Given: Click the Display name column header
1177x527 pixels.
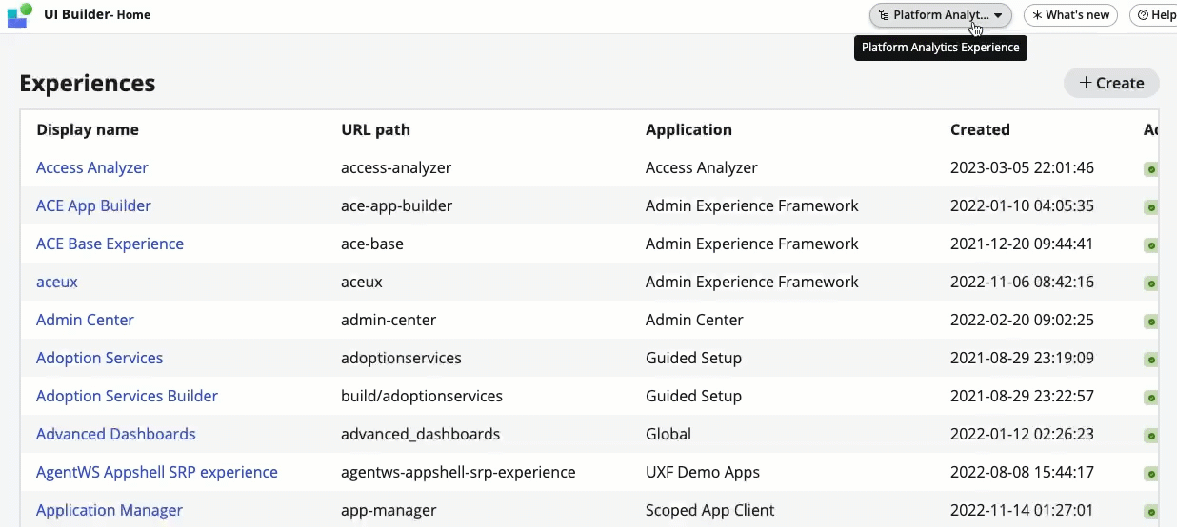Looking at the screenshot, I should click(88, 129).
